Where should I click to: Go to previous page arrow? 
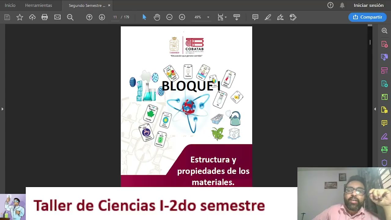pos(89,17)
